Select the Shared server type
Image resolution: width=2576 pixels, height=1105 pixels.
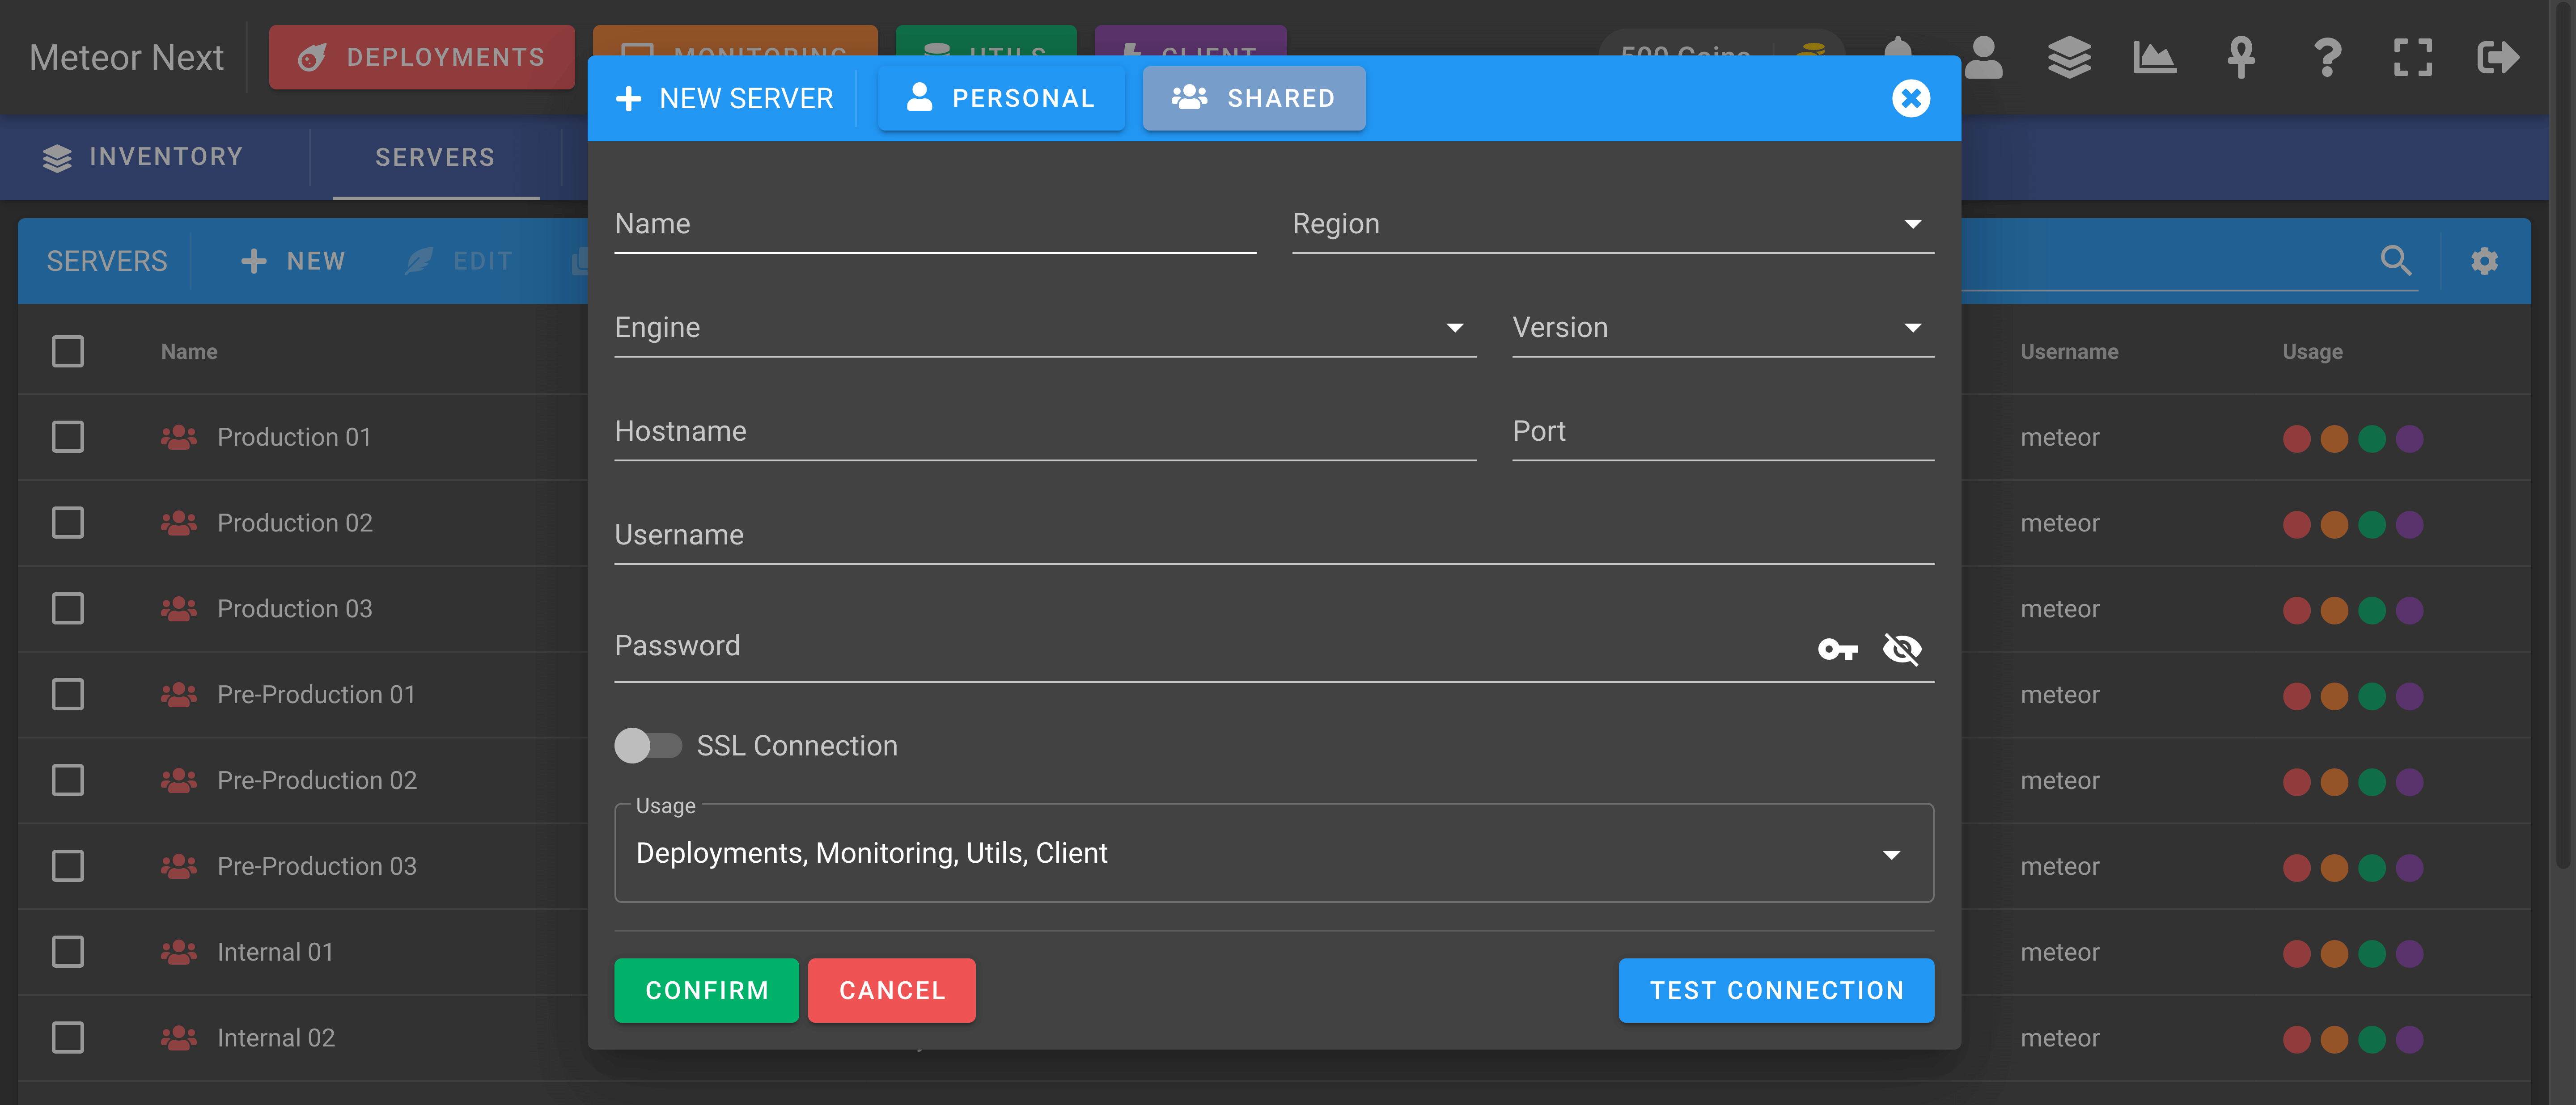pos(1254,98)
